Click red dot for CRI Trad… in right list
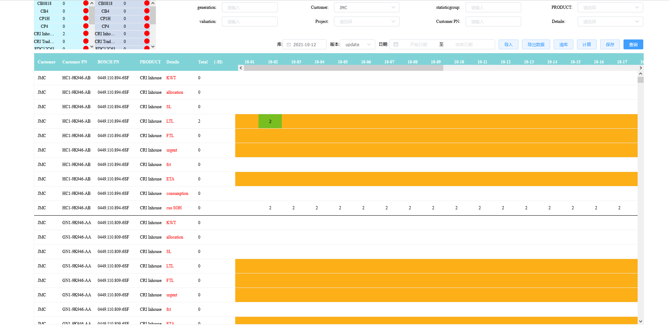669x327 pixels. pos(147,41)
